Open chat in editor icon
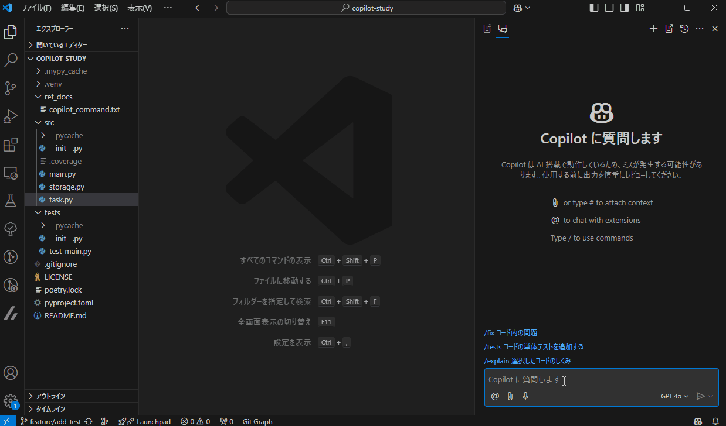The width and height of the screenshot is (726, 426). [669, 29]
